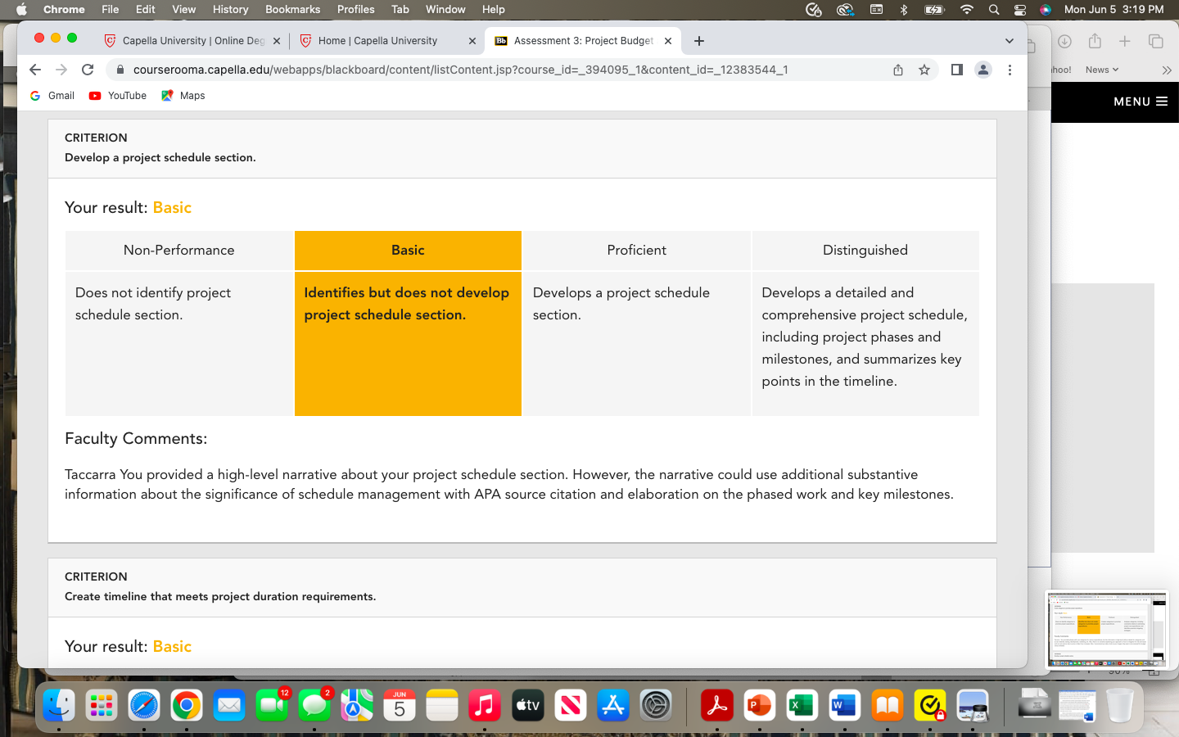This screenshot has width=1179, height=737.
Task: Click the date and time in the menu bar
Action: 1113,9
